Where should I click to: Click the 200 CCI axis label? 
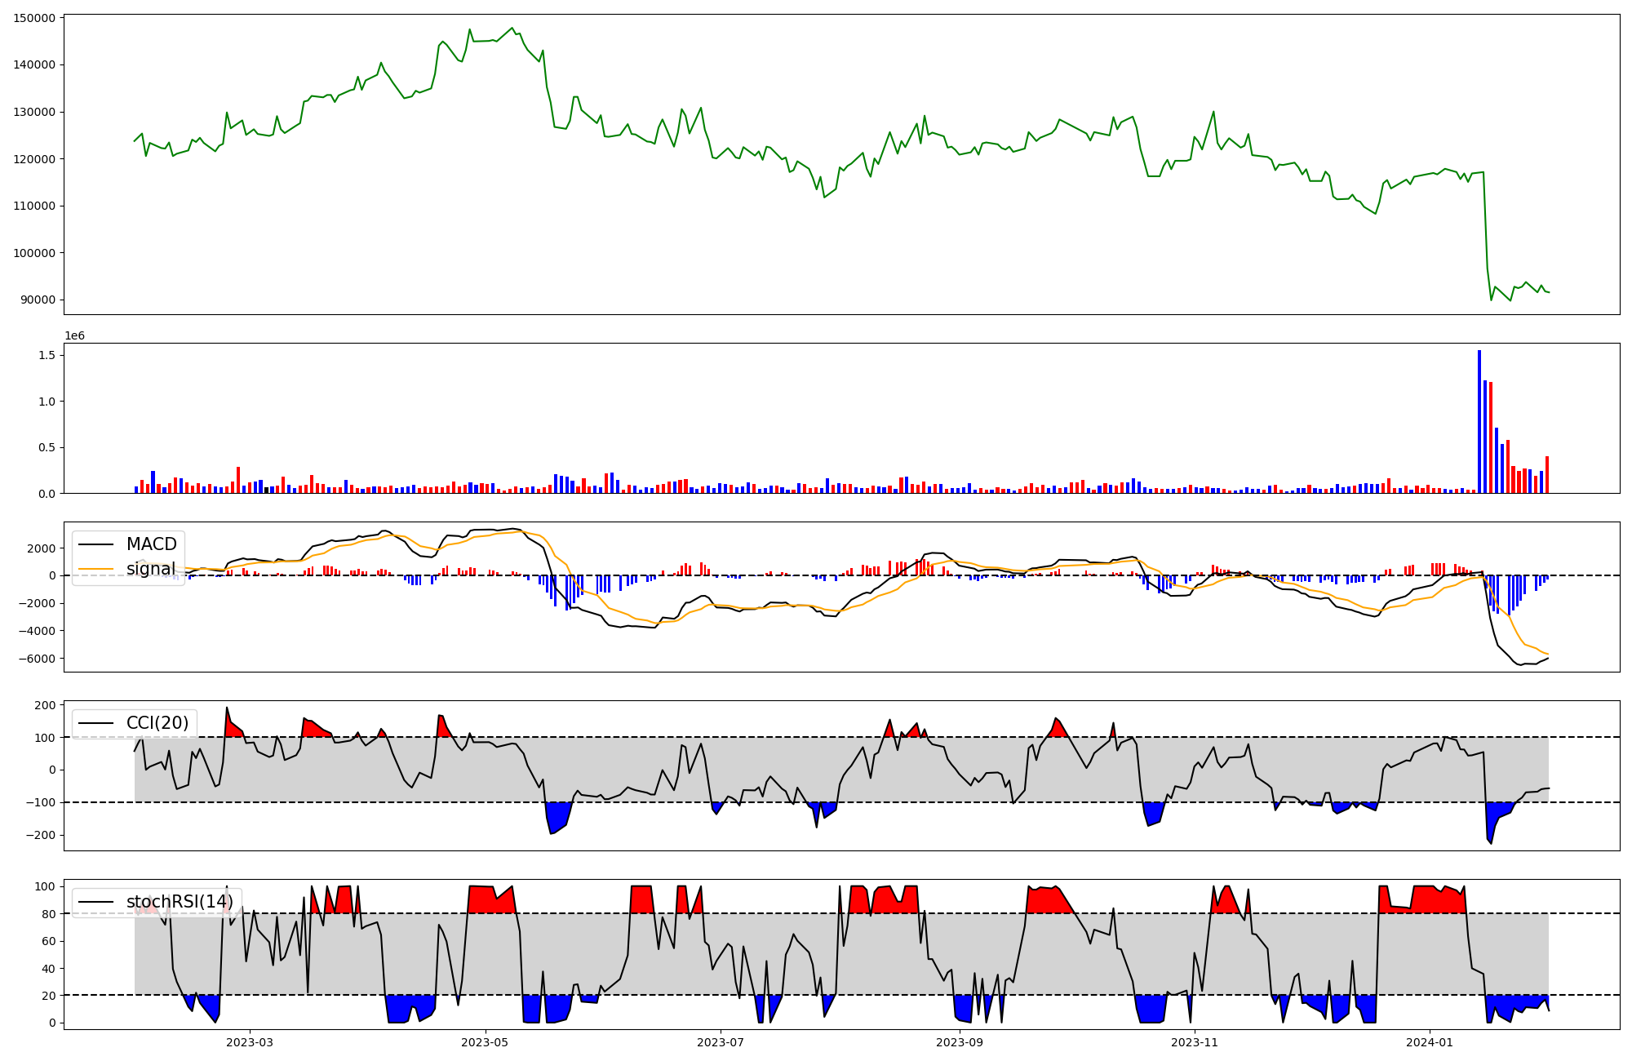coord(47,705)
